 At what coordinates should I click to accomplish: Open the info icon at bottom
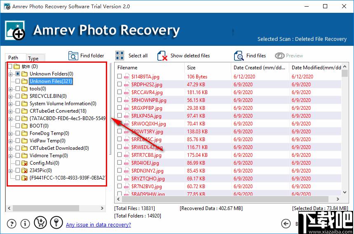tap(25, 224)
